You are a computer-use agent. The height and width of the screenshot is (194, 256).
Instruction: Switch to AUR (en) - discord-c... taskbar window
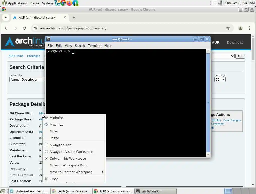(114, 191)
